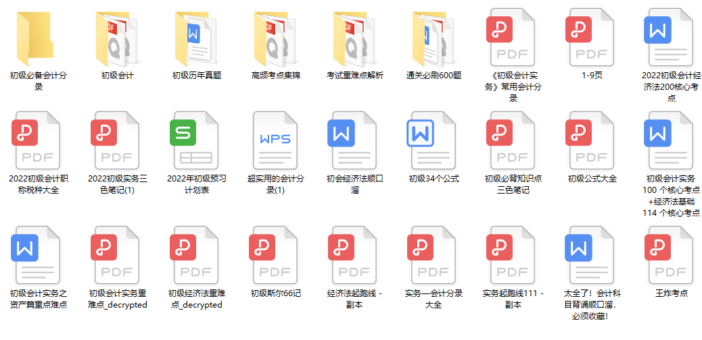Screen dimensions: 702x340
Task: Click the file name 初级公式大全
Action: point(592,179)
